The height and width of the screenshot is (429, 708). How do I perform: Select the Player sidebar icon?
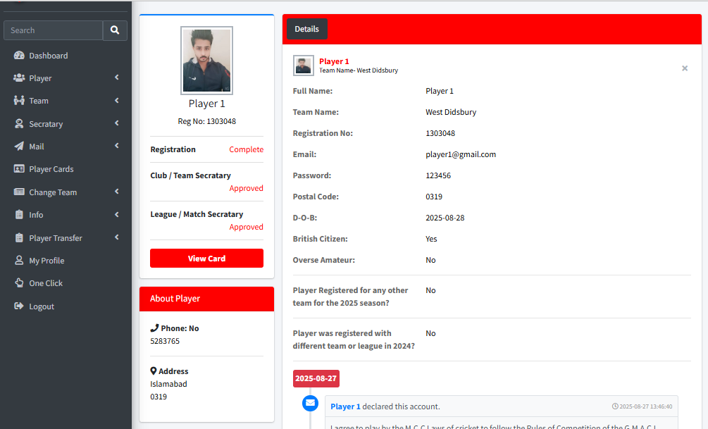pyautogui.click(x=18, y=77)
